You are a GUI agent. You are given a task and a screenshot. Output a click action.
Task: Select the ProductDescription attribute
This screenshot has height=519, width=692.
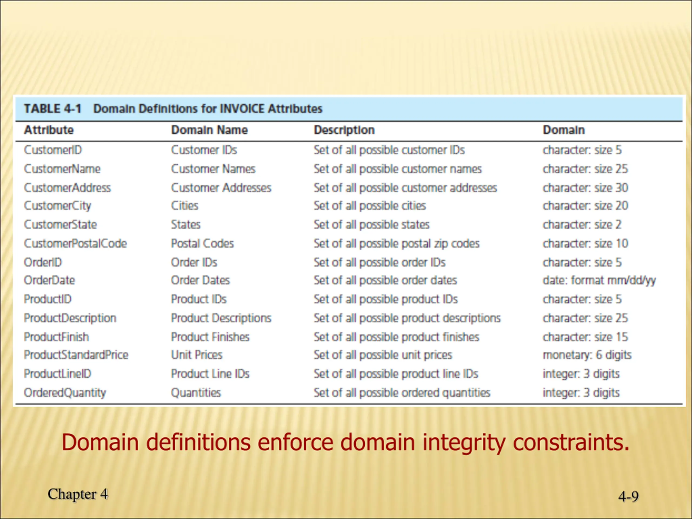click(70, 318)
